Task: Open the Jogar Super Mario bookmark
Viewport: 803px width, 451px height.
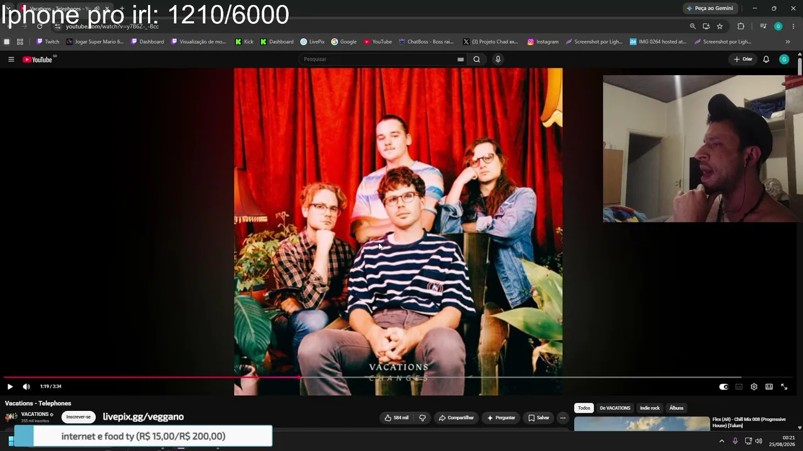Action: [95, 42]
